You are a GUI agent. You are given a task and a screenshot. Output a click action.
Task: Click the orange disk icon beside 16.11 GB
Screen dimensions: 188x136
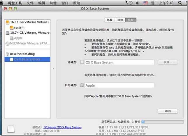pyautogui.click(x=7, y=22)
